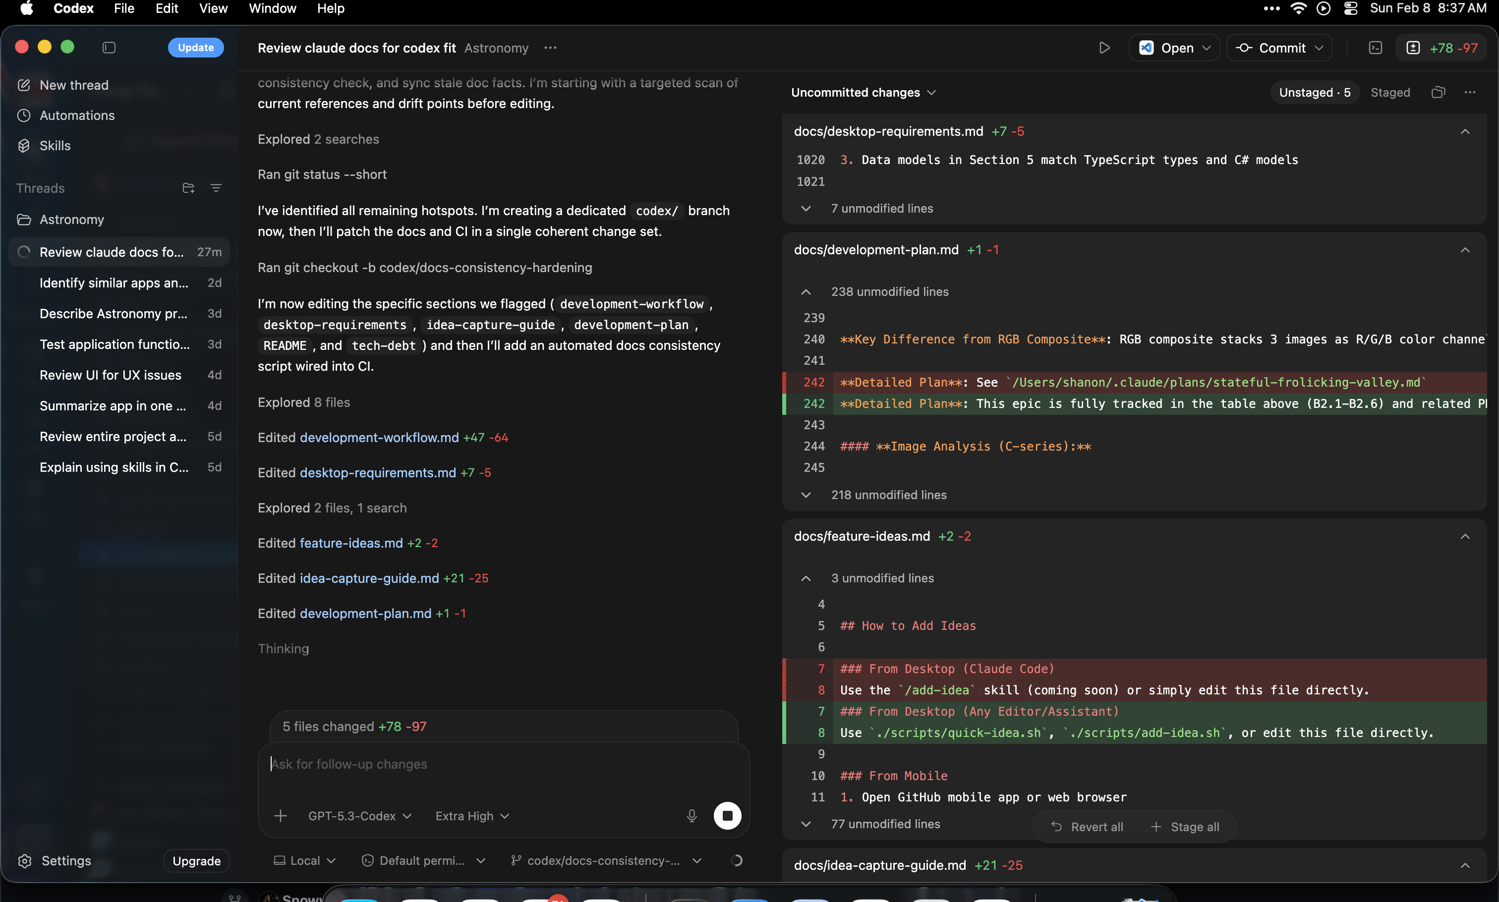The height and width of the screenshot is (902, 1499).
Task: Open the Local environment dropdown
Action: tap(304, 860)
